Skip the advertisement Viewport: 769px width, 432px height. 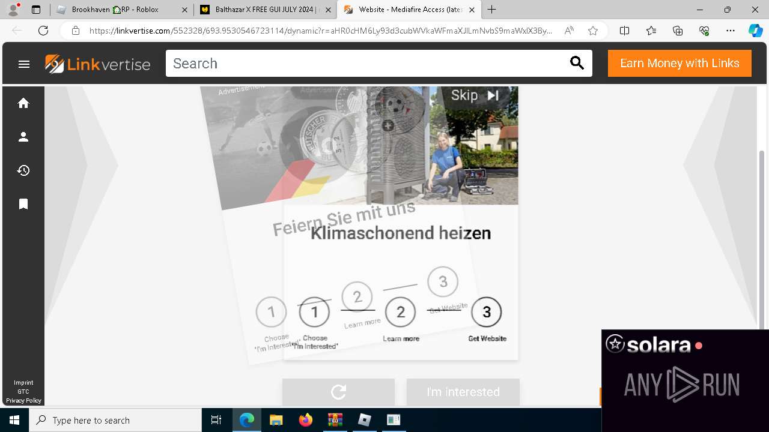point(475,95)
